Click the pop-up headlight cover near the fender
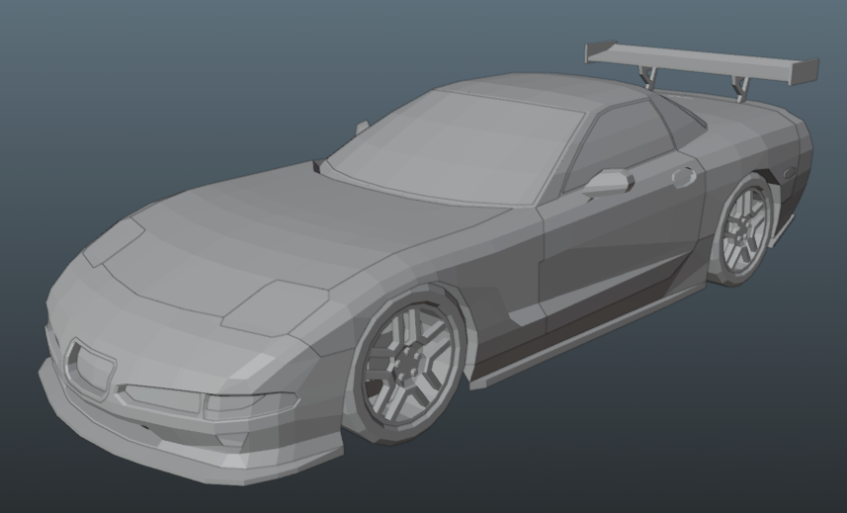The image size is (847, 513). click(276, 306)
